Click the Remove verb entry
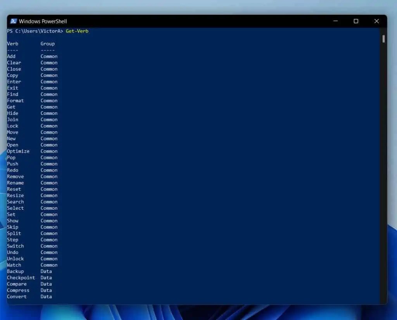Image resolution: width=397 pixels, height=320 pixels. pos(15,177)
